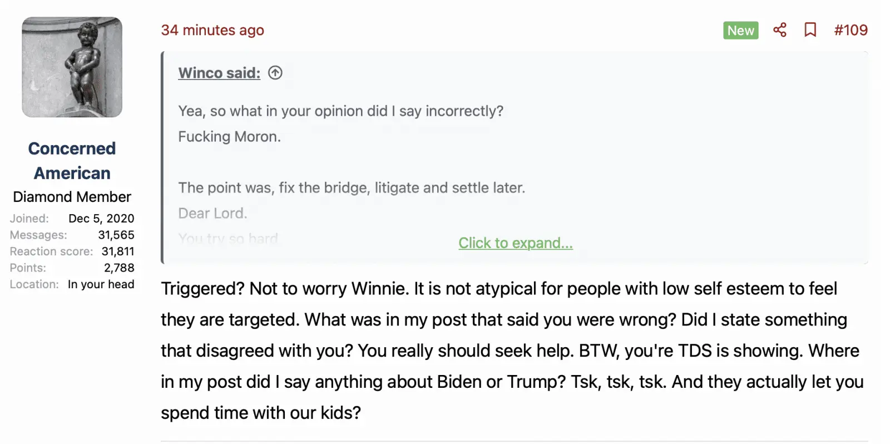This screenshot has height=444, width=890.
Task: Expand the quote with "Click to expand..."
Action: [515, 243]
